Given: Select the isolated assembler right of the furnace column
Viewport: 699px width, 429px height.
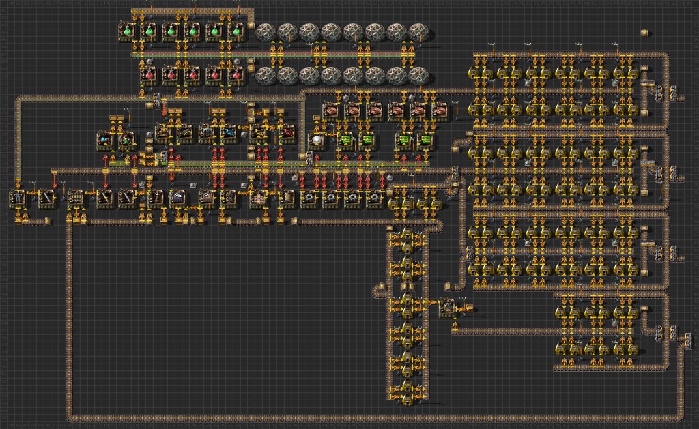Looking at the screenshot, I should [x=446, y=308].
